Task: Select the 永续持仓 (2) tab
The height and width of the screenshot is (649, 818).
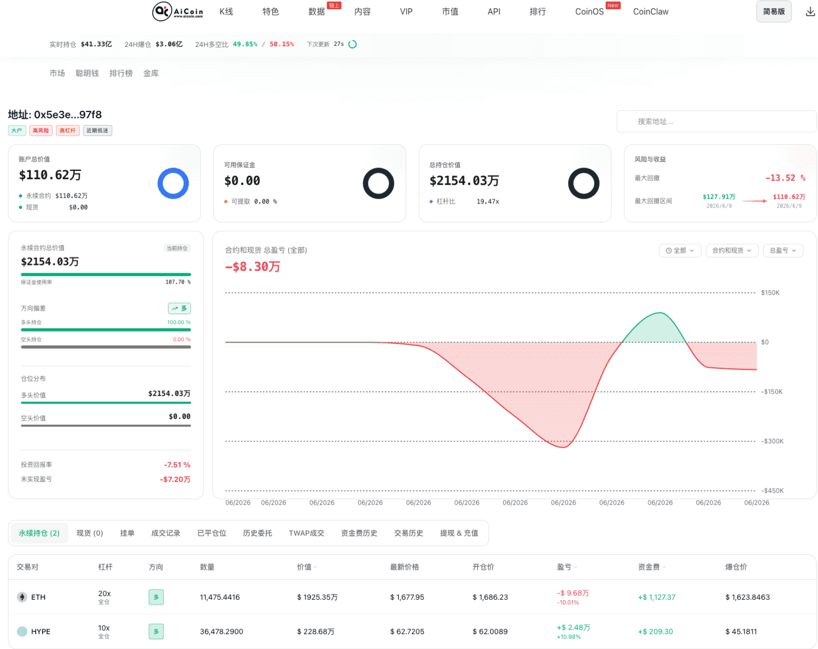Action: coord(39,533)
